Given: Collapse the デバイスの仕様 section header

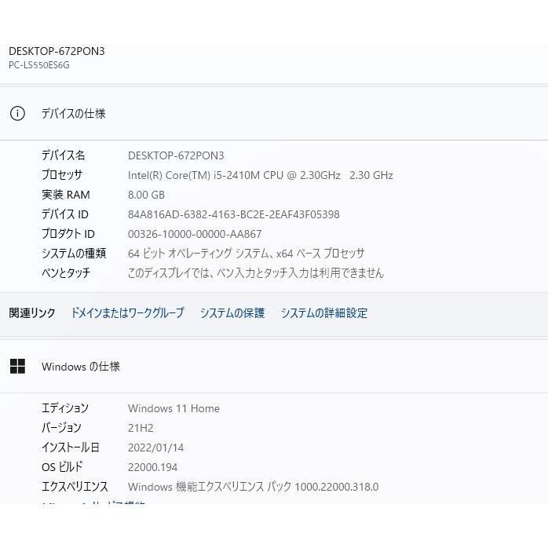Looking at the screenshot, I should pyautogui.click(x=73, y=113).
